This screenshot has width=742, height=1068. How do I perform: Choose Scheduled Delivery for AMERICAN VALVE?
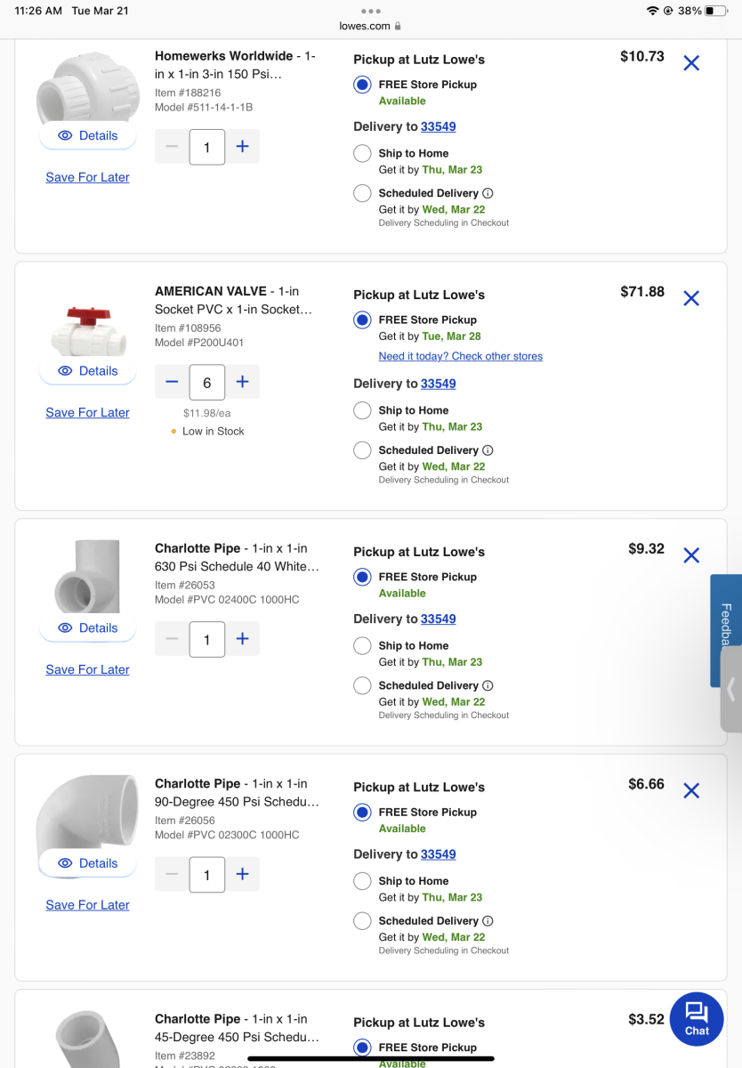[362, 450]
